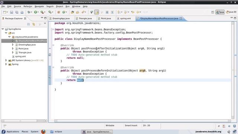The width and height of the screenshot is (238, 134).
Task: Click Collapse All icon in Package Explorer
Action: [29, 24]
